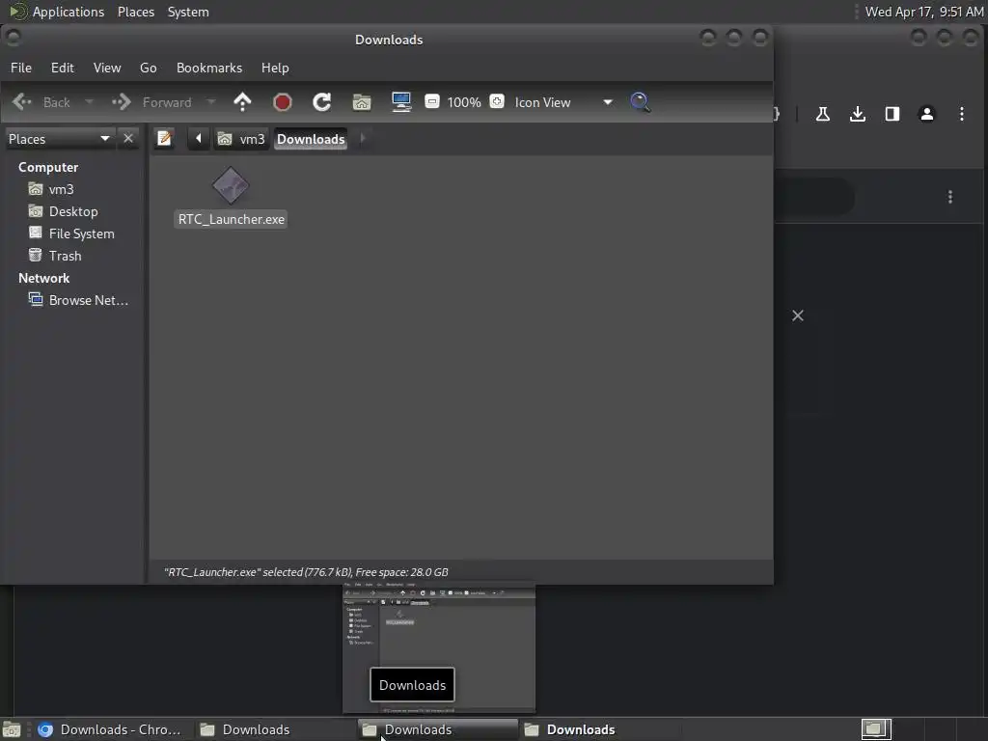Click the magnifier Search icon
988x741 pixels.
click(641, 102)
